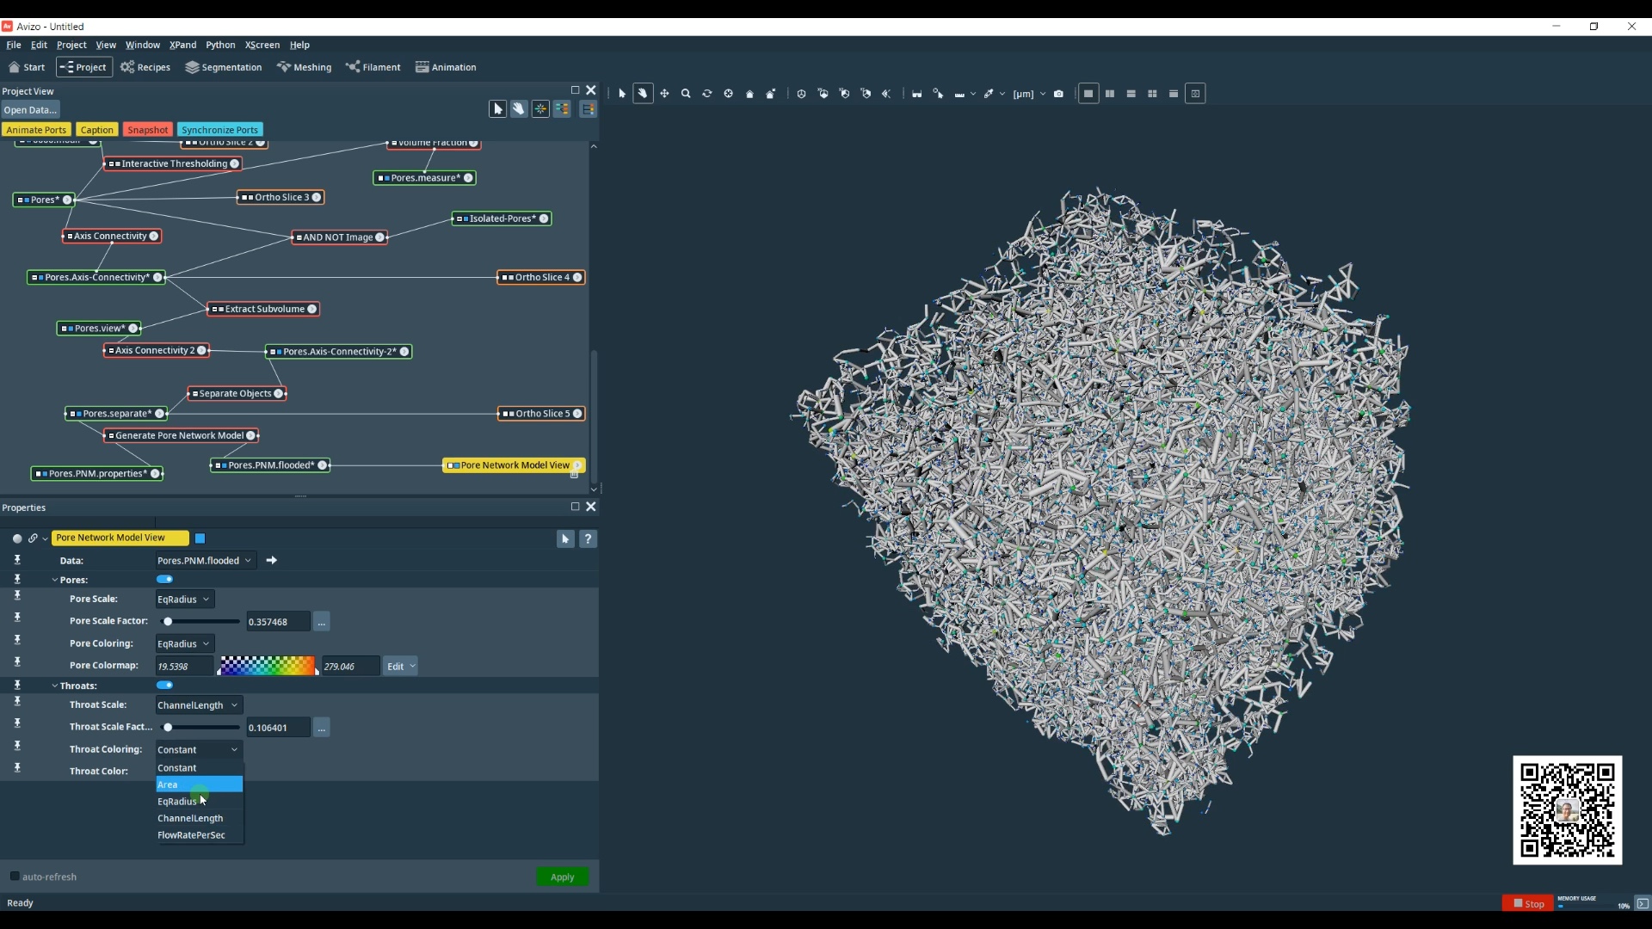Select Area in Throat Coloring list
The height and width of the screenshot is (929, 1652).
click(x=199, y=784)
